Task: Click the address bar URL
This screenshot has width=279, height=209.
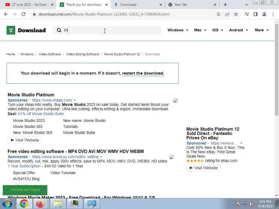Action: pos(104,14)
